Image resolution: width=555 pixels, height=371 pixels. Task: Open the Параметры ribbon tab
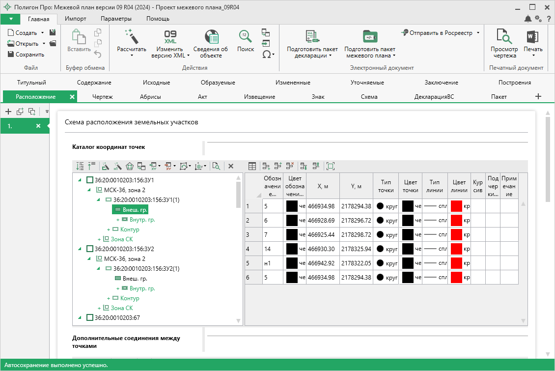[x=116, y=19]
